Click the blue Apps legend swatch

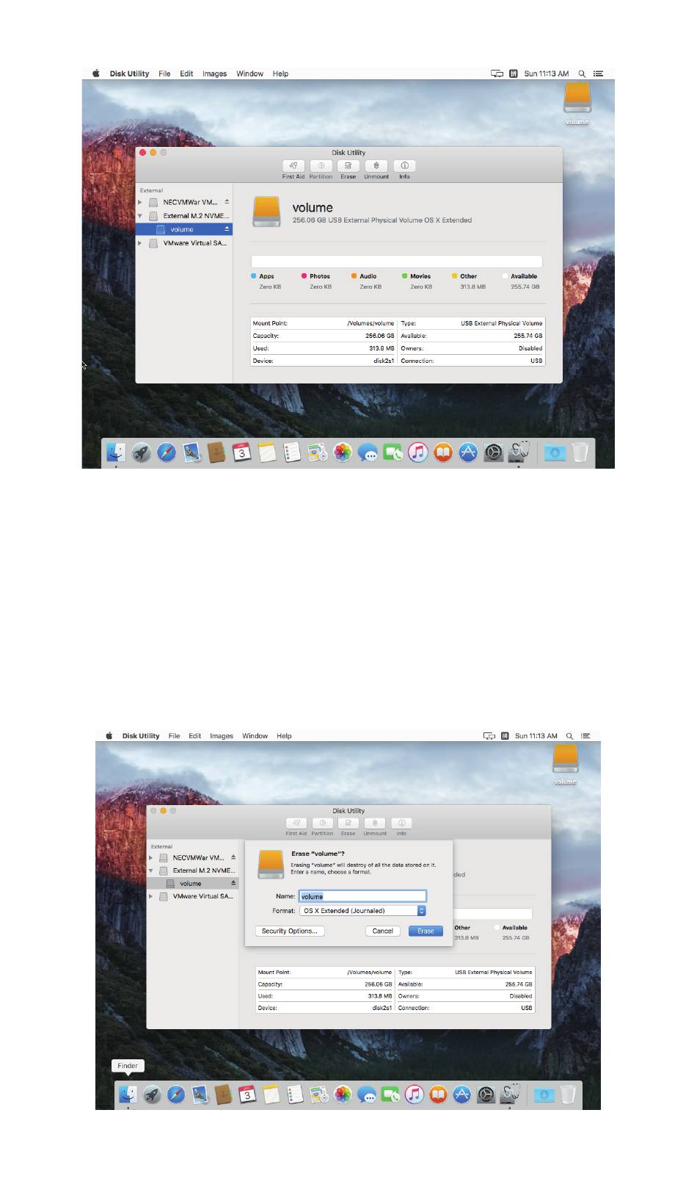254,276
